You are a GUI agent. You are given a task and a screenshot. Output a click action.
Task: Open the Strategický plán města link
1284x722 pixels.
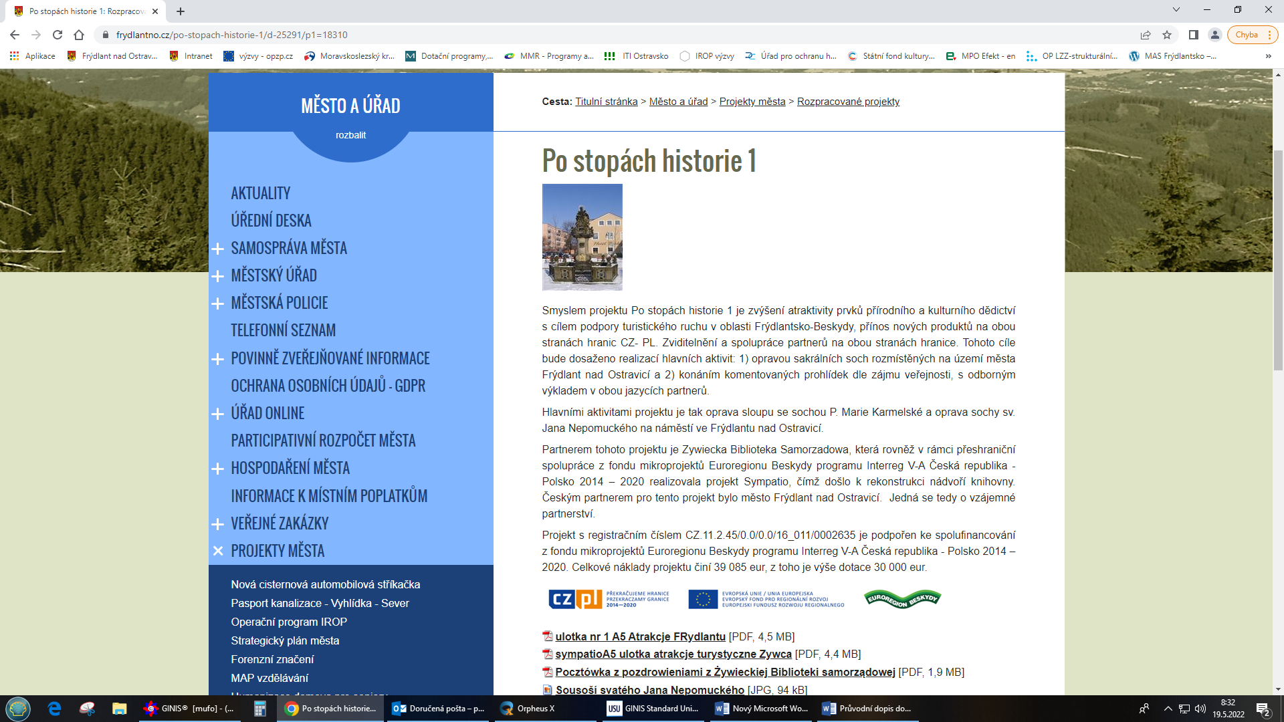point(285,640)
